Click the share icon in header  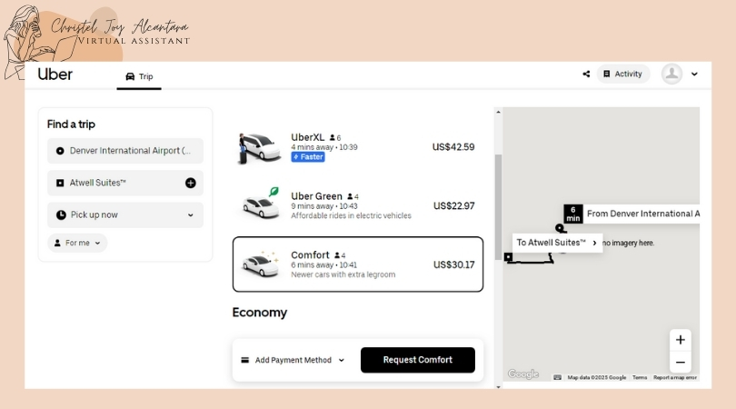586,75
